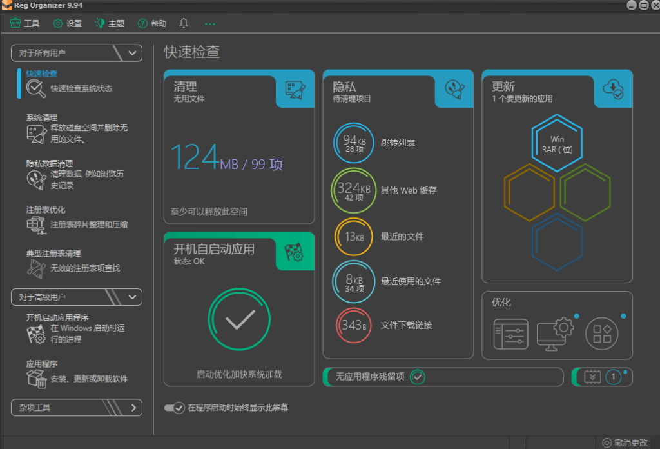
Task: Open 隐私数据清理 in the sidebar
Action: click(x=50, y=163)
